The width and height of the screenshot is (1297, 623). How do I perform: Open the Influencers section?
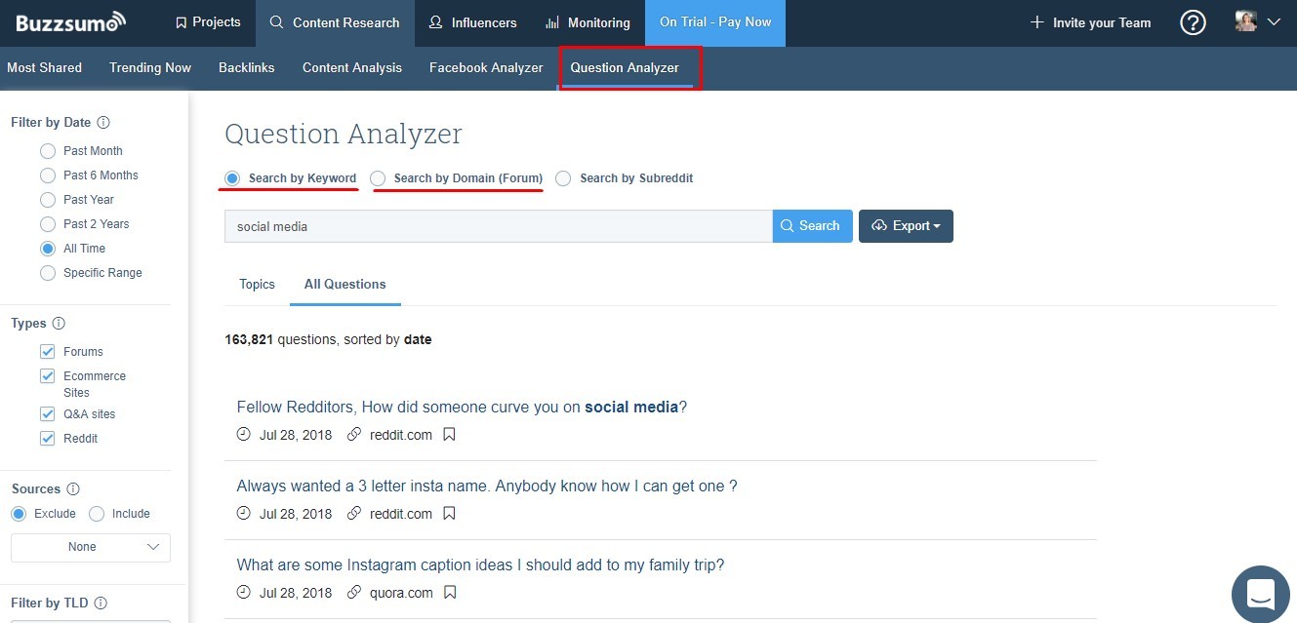[472, 22]
